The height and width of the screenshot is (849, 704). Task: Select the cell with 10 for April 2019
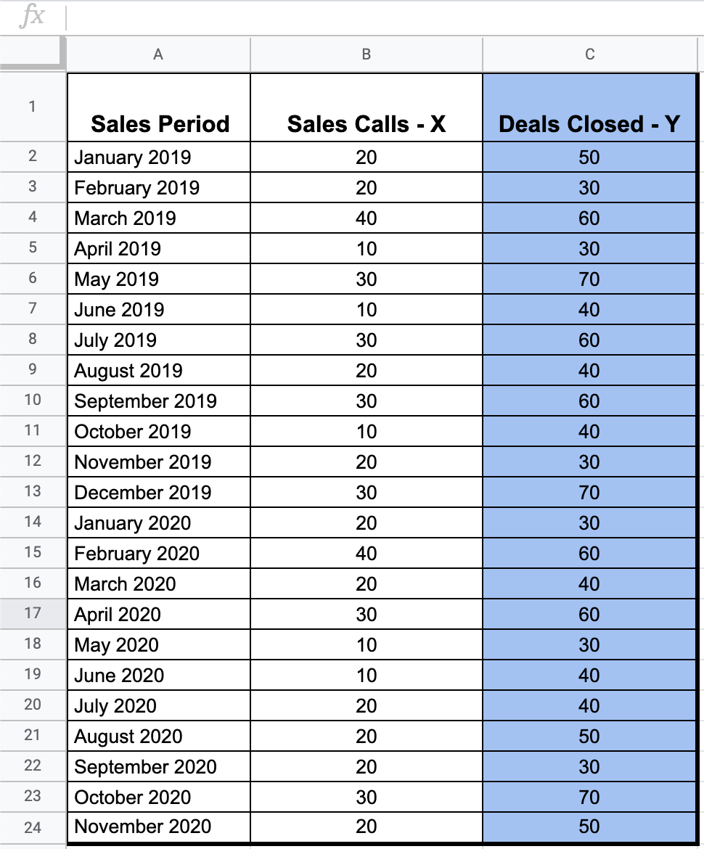pos(366,248)
